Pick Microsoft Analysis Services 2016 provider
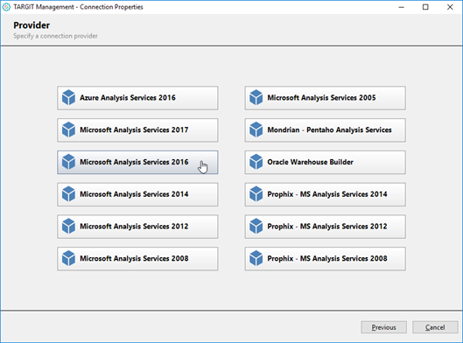This screenshot has width=463, height=343. pyautogui.click(x=137, y=163)
